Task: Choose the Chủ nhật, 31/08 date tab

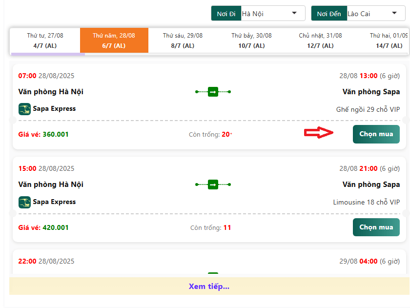Action: tap(320, 41)
